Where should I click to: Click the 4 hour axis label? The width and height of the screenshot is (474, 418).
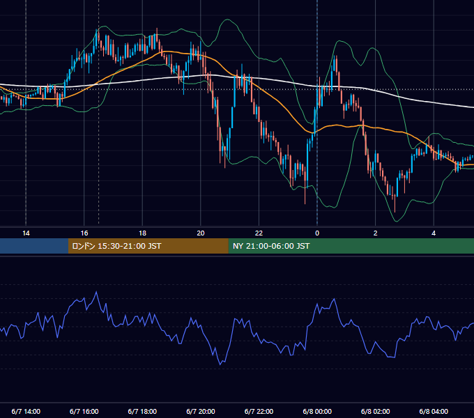[x=434, y=233]
